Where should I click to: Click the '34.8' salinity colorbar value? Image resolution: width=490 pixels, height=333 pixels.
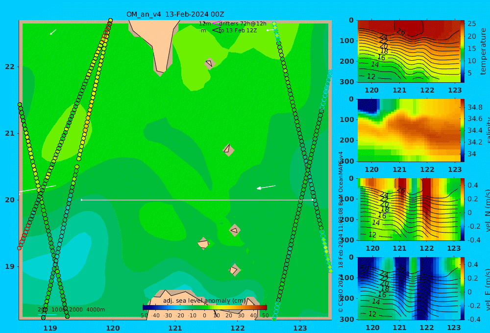coord(474,107)
